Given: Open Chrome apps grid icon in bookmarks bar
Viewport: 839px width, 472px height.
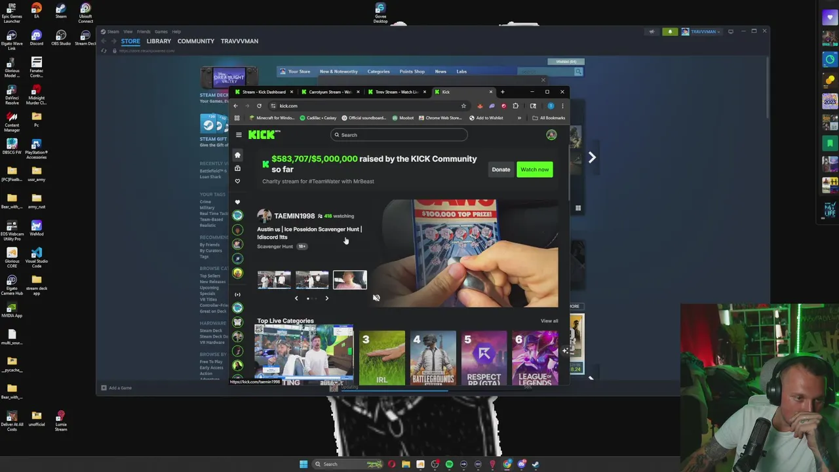Looking at the screenshot, I should (237, 118).
